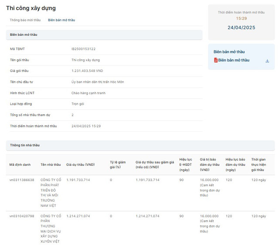Click the package price 1.231.403.548 VND
This screenshot has width=279, height=246.
coord(87,71)
